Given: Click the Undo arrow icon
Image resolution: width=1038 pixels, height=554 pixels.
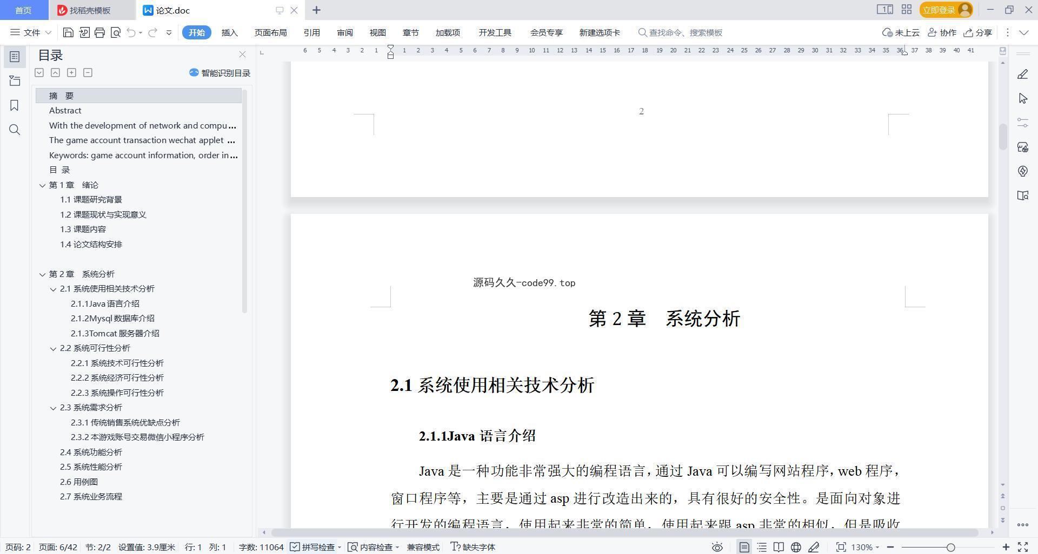Looking at the screenshot, I should (131, 32).
